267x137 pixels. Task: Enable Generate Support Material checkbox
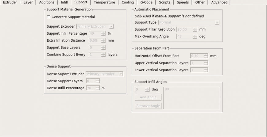(x=48, y=17)
